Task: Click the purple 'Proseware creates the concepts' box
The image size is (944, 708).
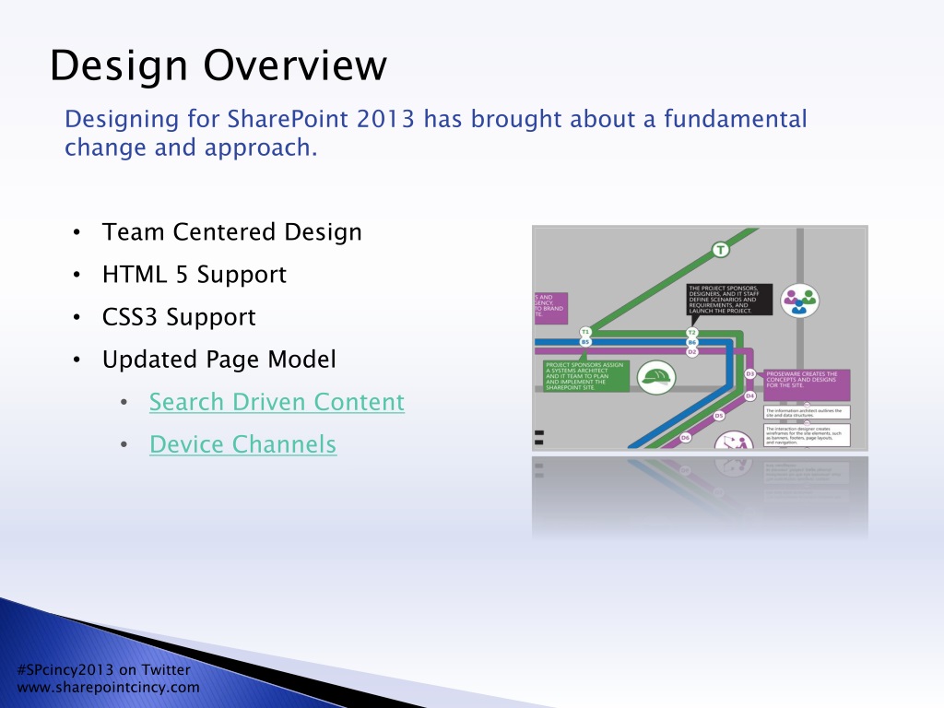Action: tap(807, 384)
